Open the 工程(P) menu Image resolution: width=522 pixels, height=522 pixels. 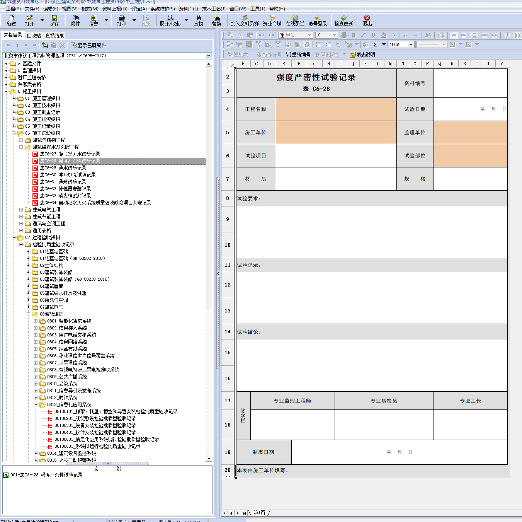(x=13, y=9)
